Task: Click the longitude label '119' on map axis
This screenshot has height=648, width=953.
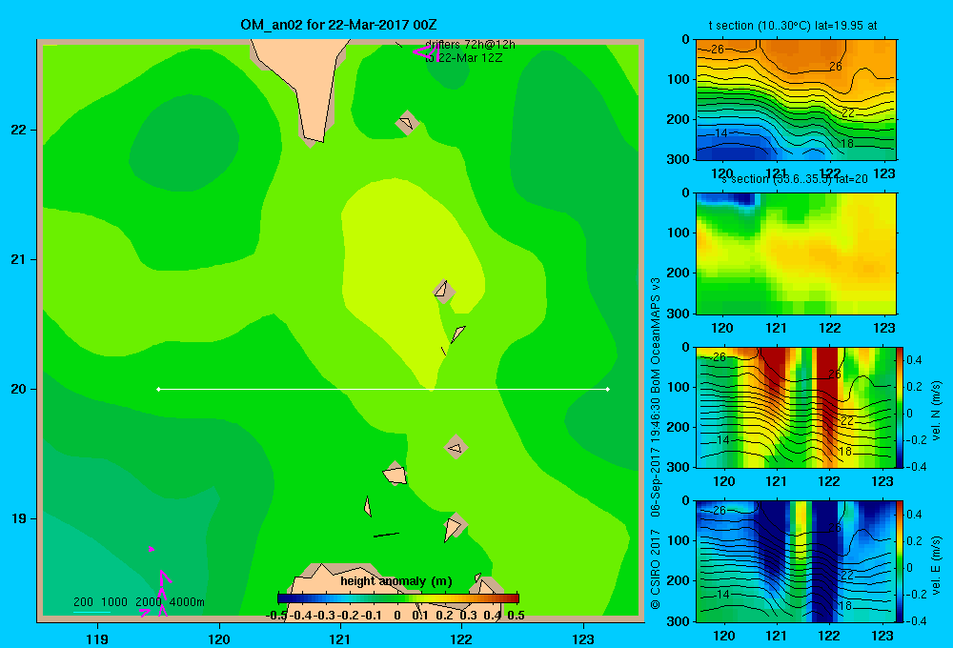Action: (x=97, y=638)
